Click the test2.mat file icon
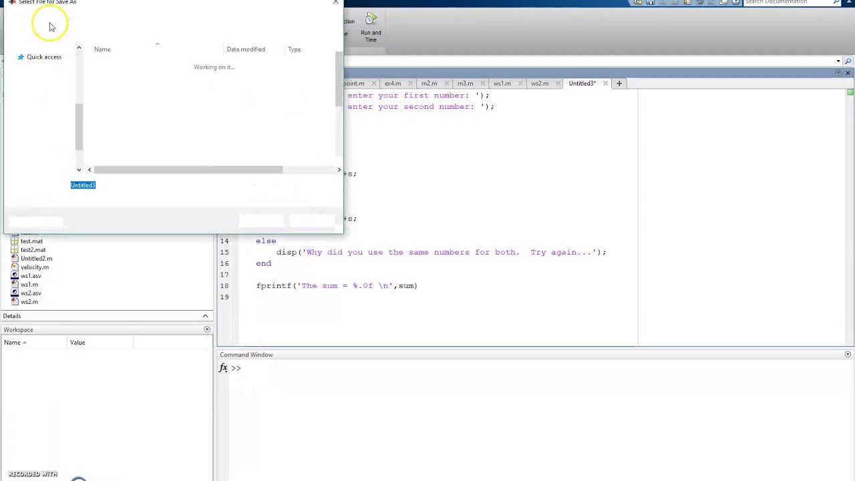The height and width of the screenshot is (481, 855). (15, 250)
